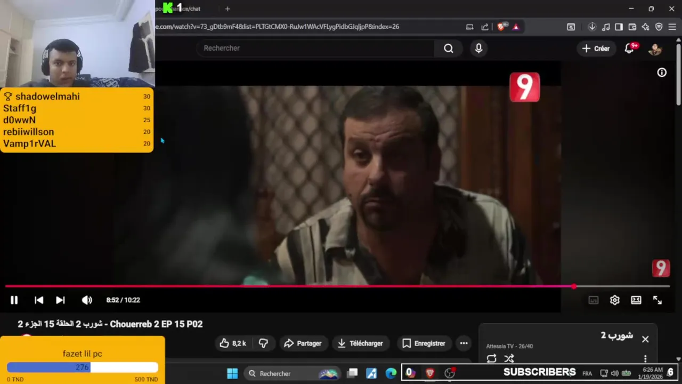The height and width of the screenshot is (384, 682).
Task: Like the video with 8,2 k
Action: (x=233, y=343)
